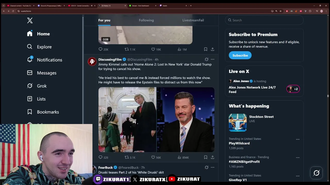Click the +2 listeners avatar badge

pos(293,89)
